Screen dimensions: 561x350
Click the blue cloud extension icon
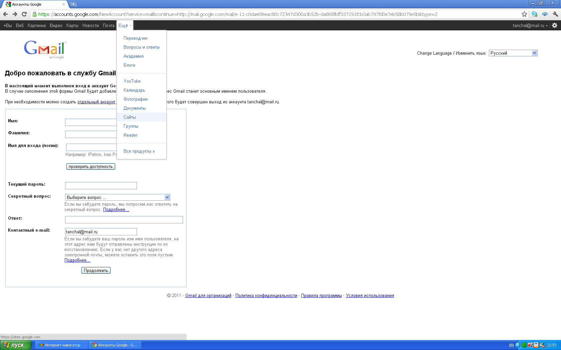[545, 14]
